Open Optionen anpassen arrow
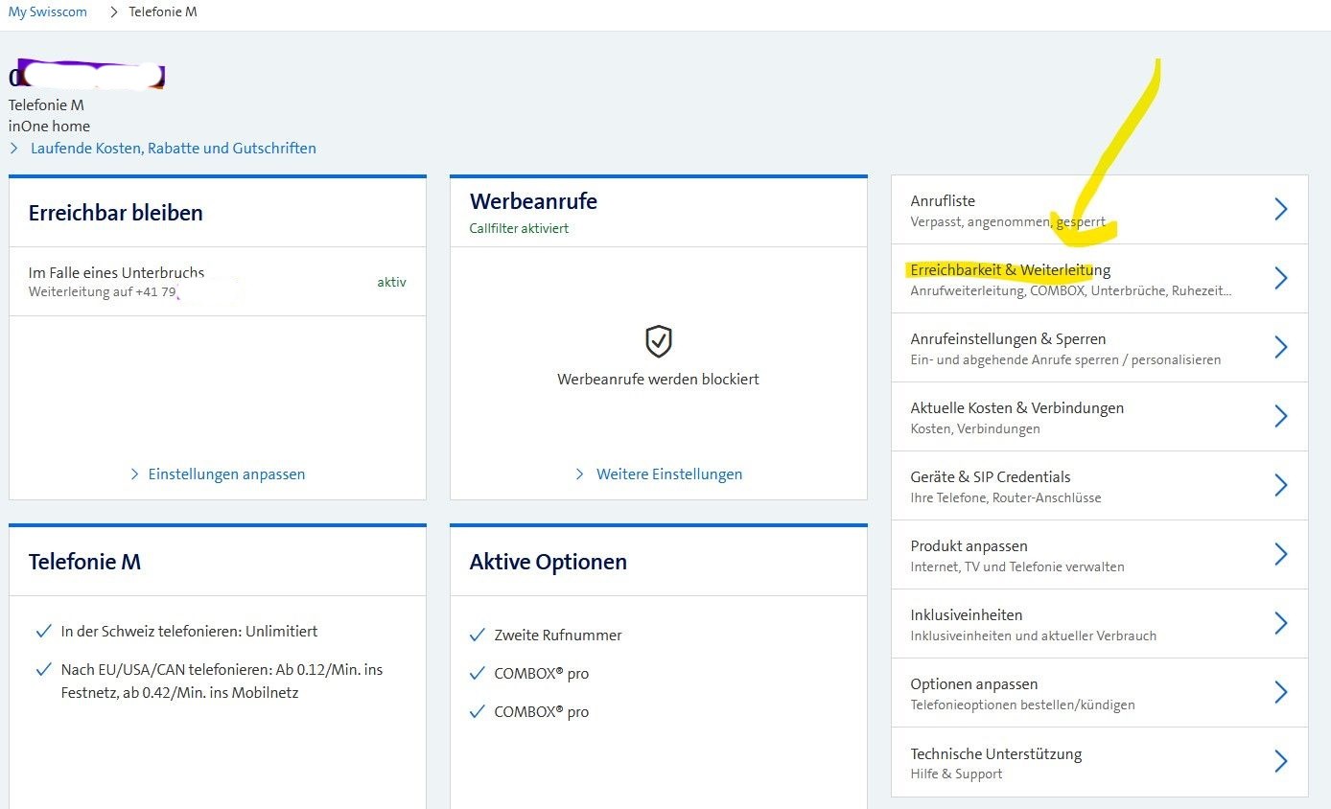 [1280, 693]
